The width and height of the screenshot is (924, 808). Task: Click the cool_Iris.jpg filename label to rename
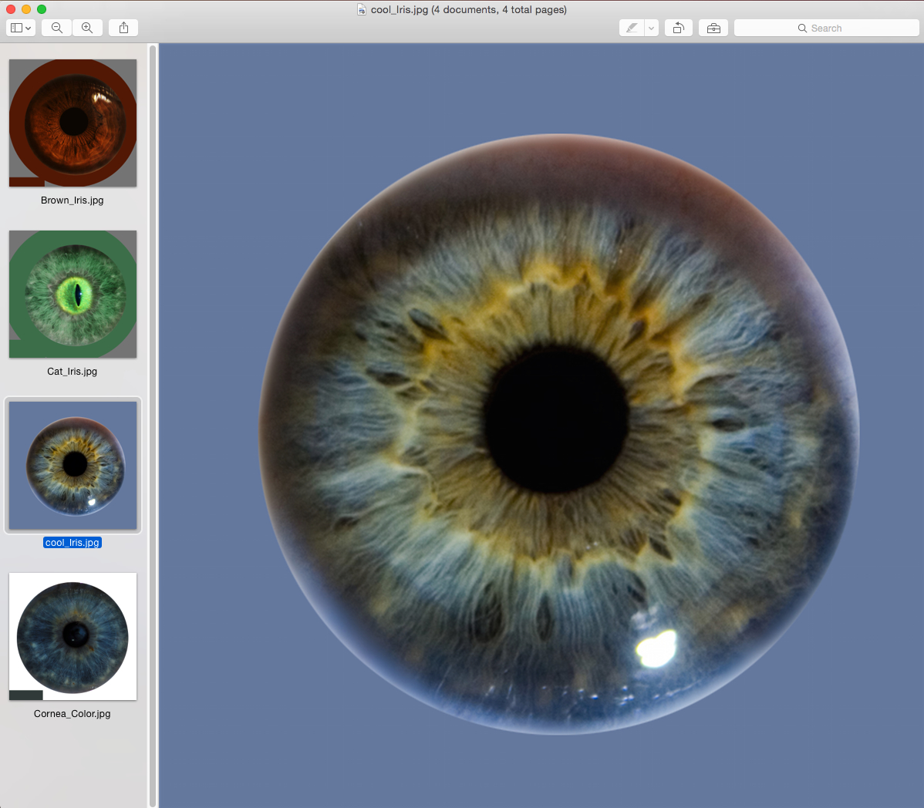(x=73, y=542)
